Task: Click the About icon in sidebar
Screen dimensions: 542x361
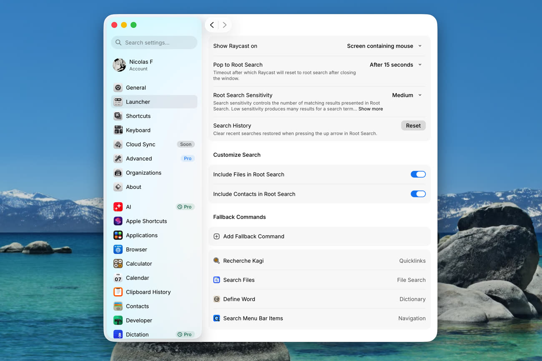Action: point(118,187)
